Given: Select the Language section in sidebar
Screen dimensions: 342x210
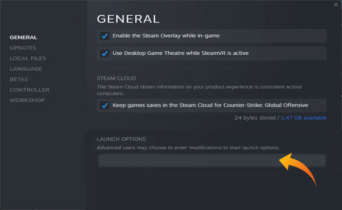Looking at the screenshot, I should tap(26, 69).
